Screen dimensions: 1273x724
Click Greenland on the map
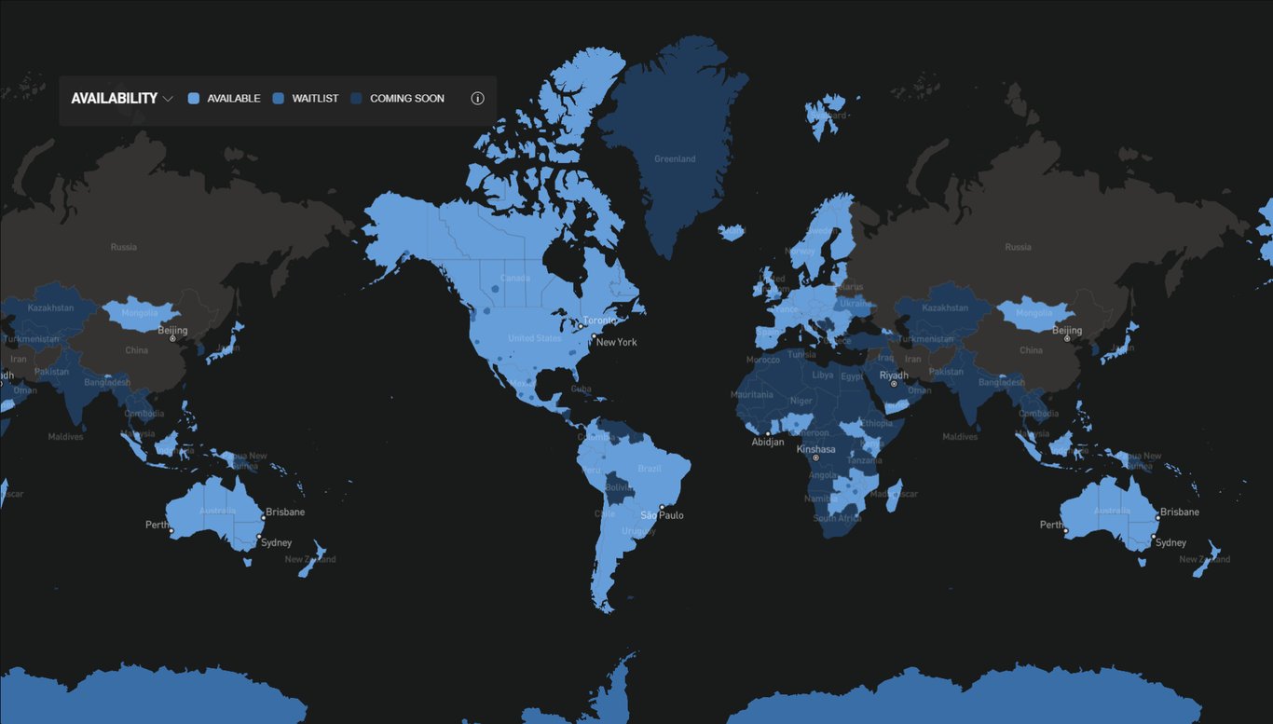tap(674, 158)
